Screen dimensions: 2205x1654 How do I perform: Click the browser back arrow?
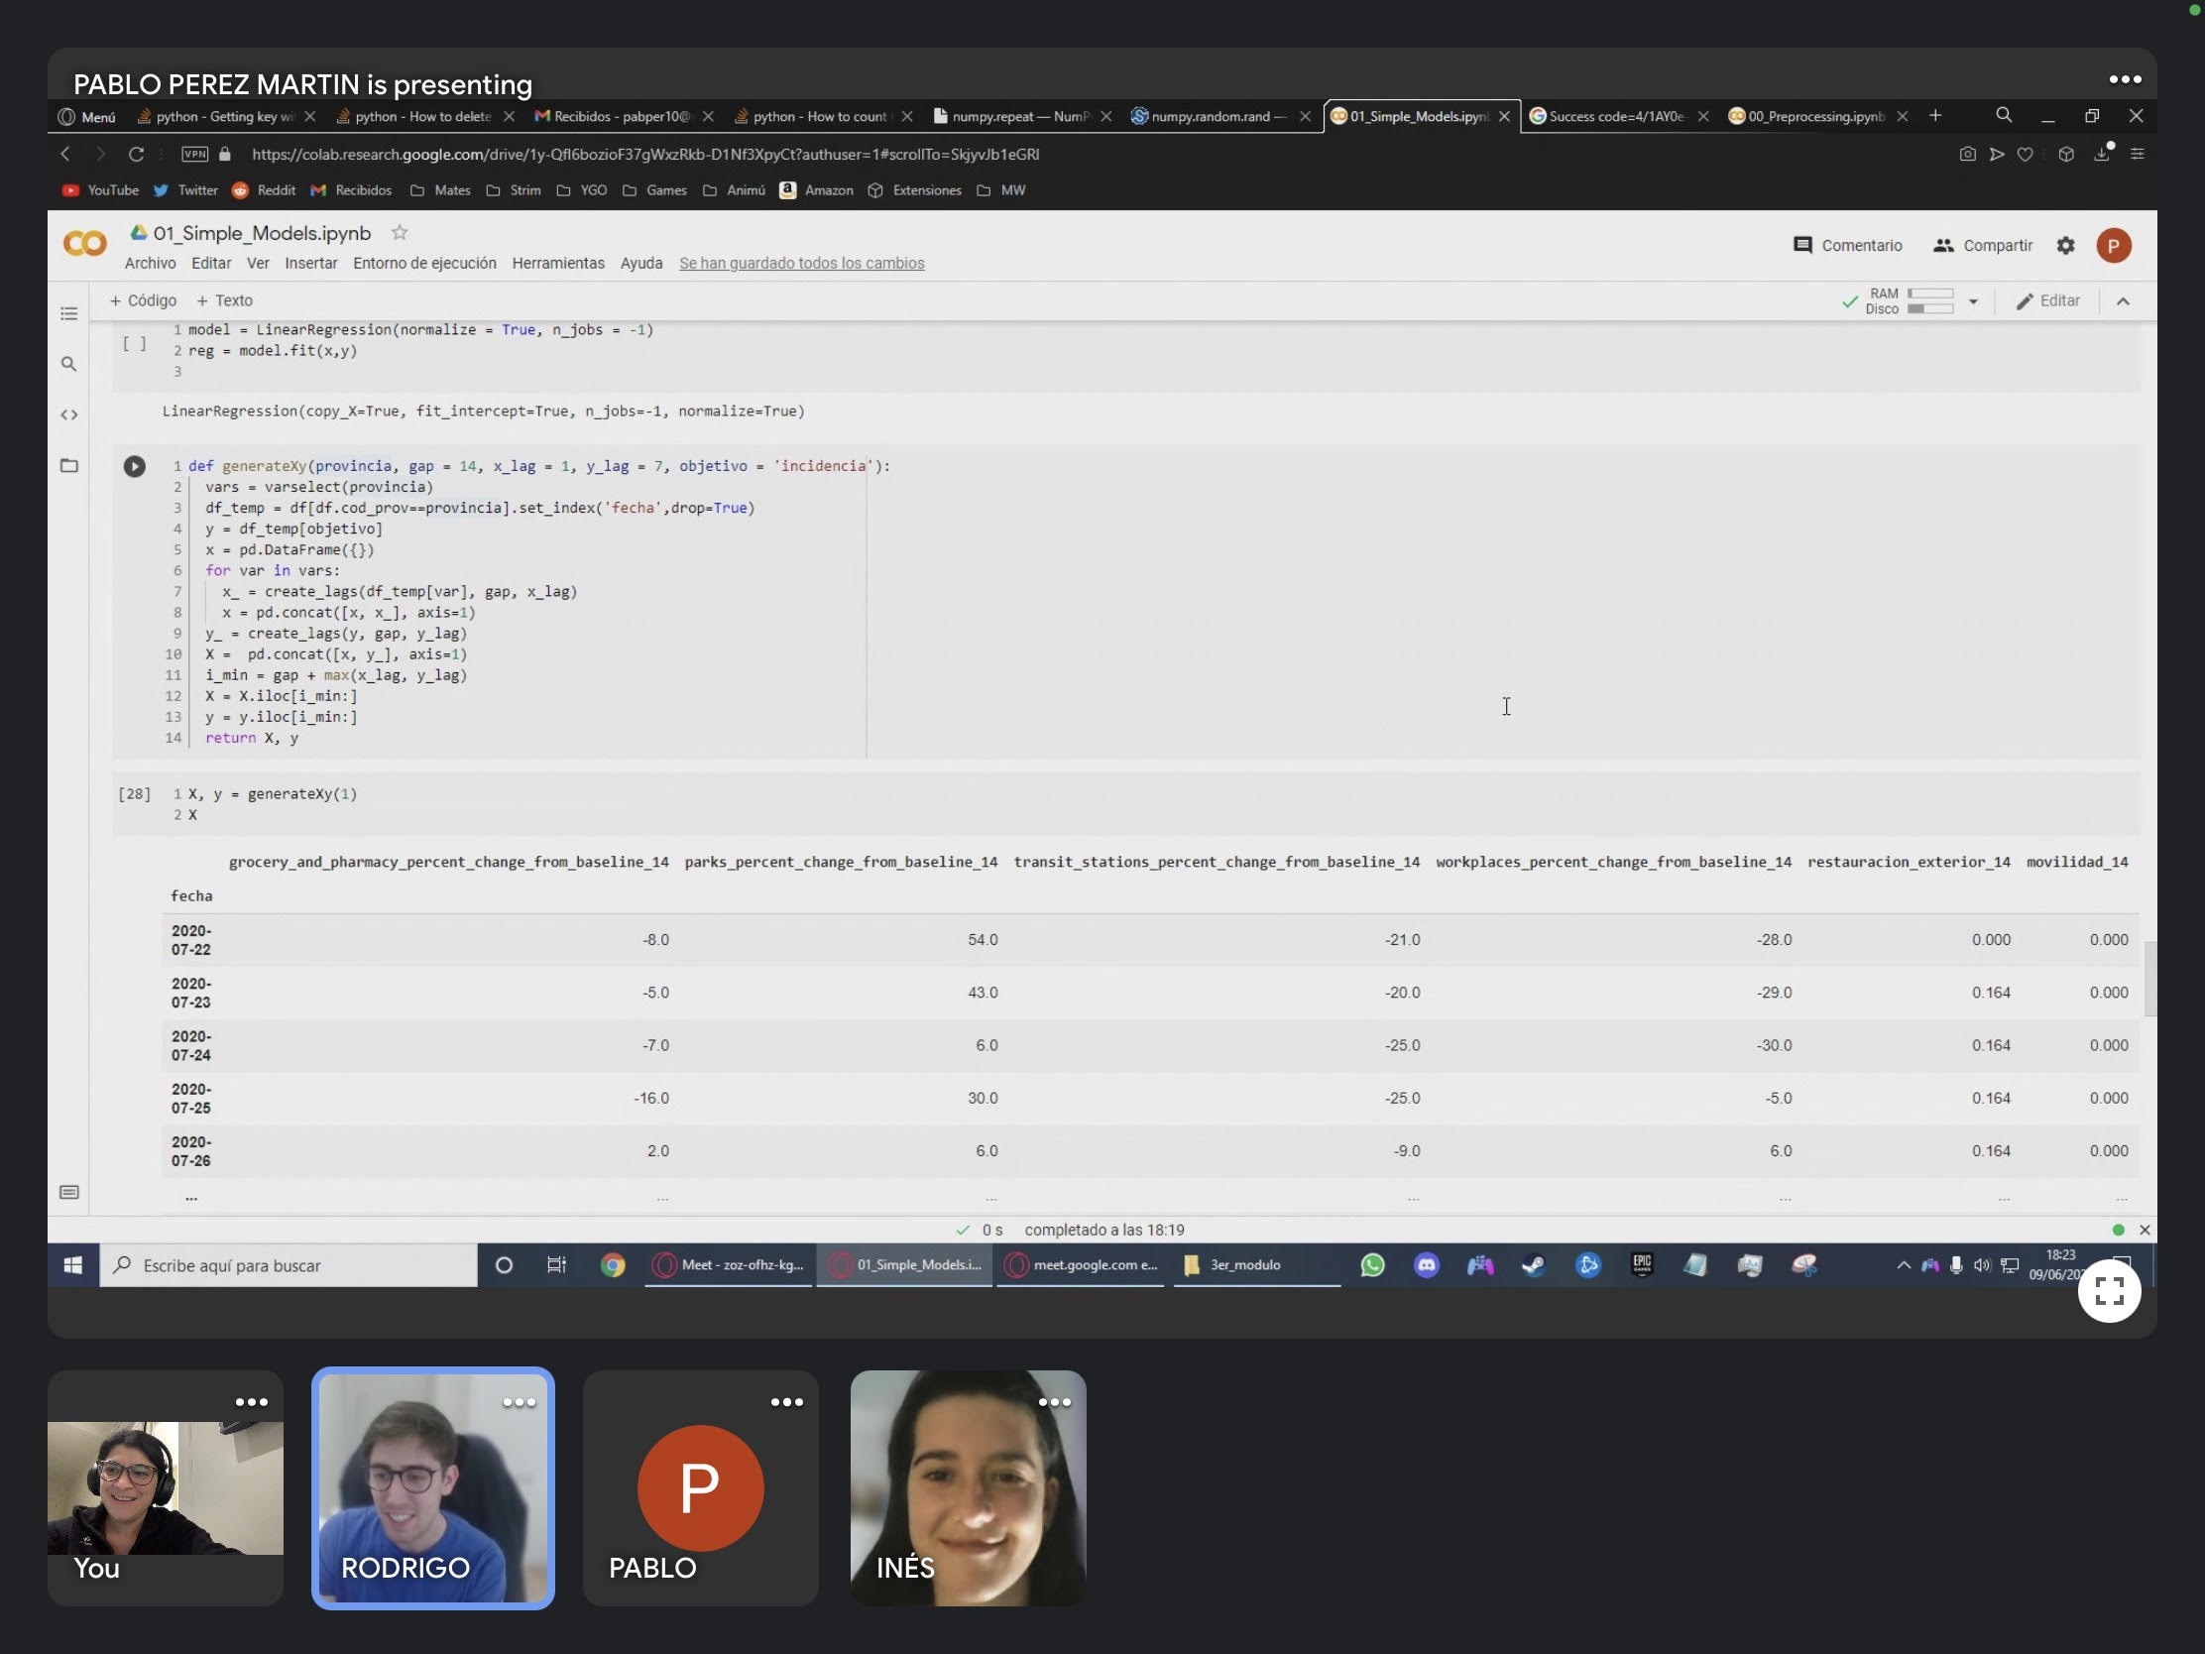tap(65, 154)
